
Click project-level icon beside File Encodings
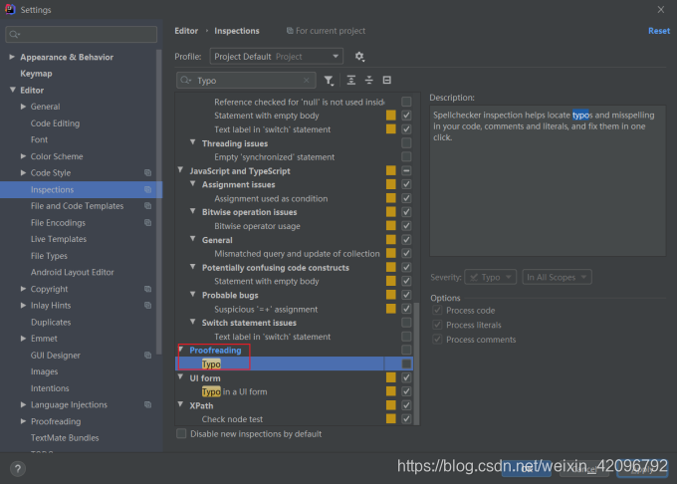pyautogui.click(x=148, y=222)
